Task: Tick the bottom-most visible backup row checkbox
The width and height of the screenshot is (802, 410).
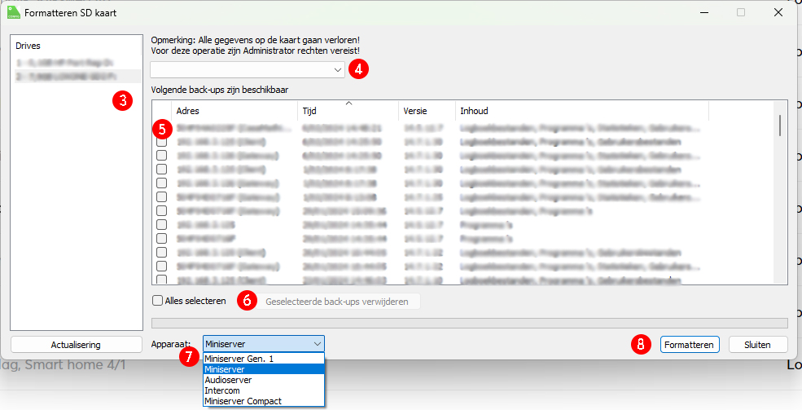Action: tap(162, 280)
